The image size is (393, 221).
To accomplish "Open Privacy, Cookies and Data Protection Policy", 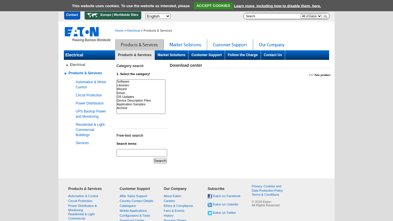I will coord(267,188).
